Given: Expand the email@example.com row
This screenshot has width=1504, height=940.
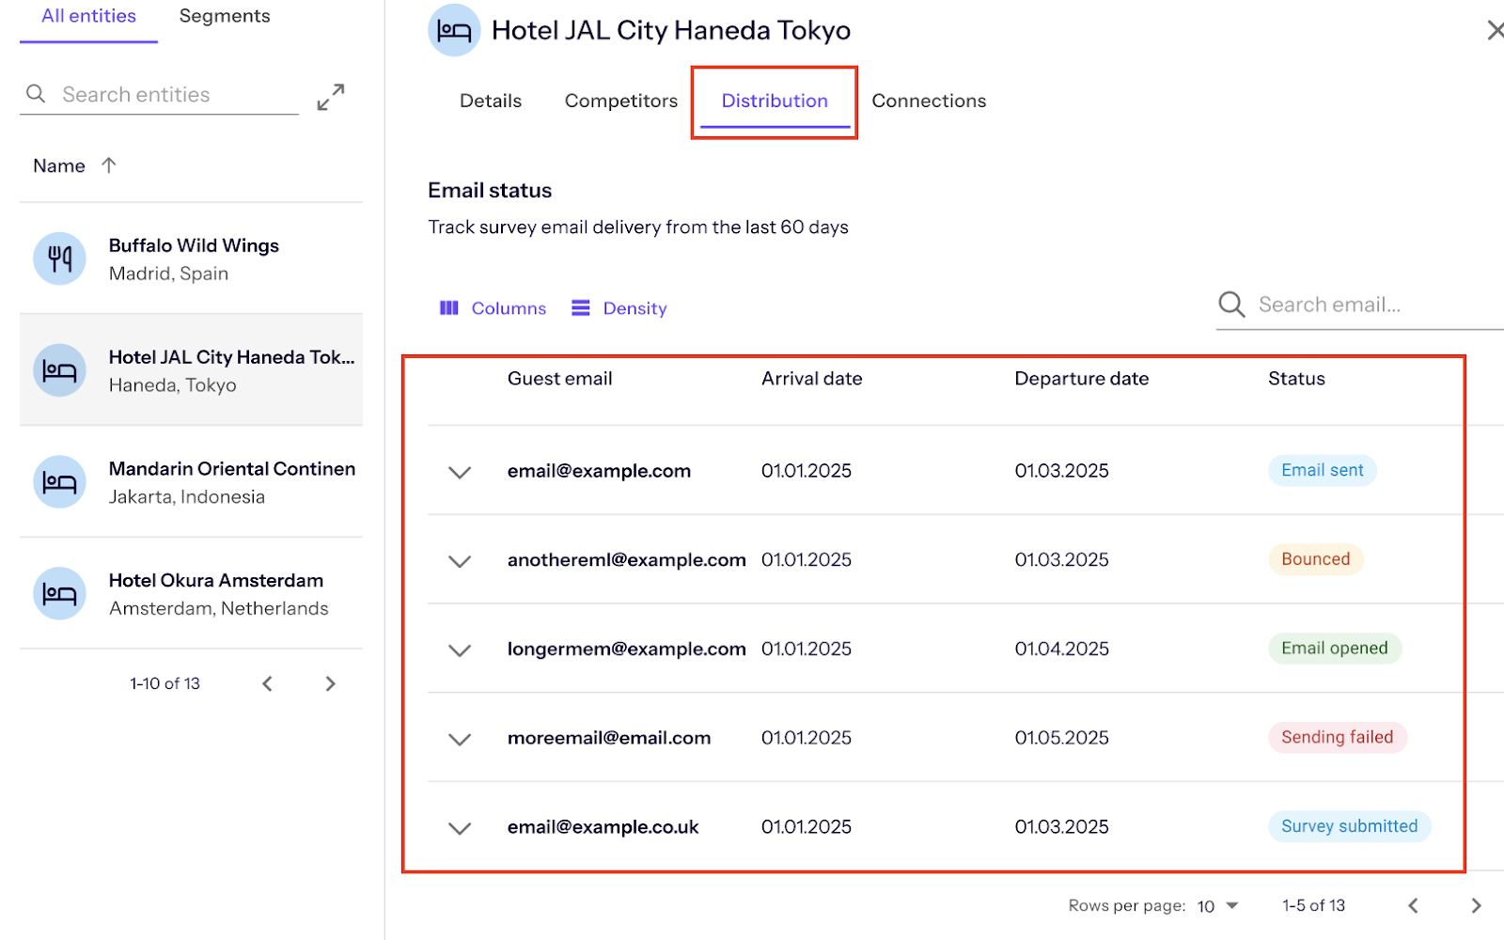Looking at the screenshot, I should tap(460, 472).
